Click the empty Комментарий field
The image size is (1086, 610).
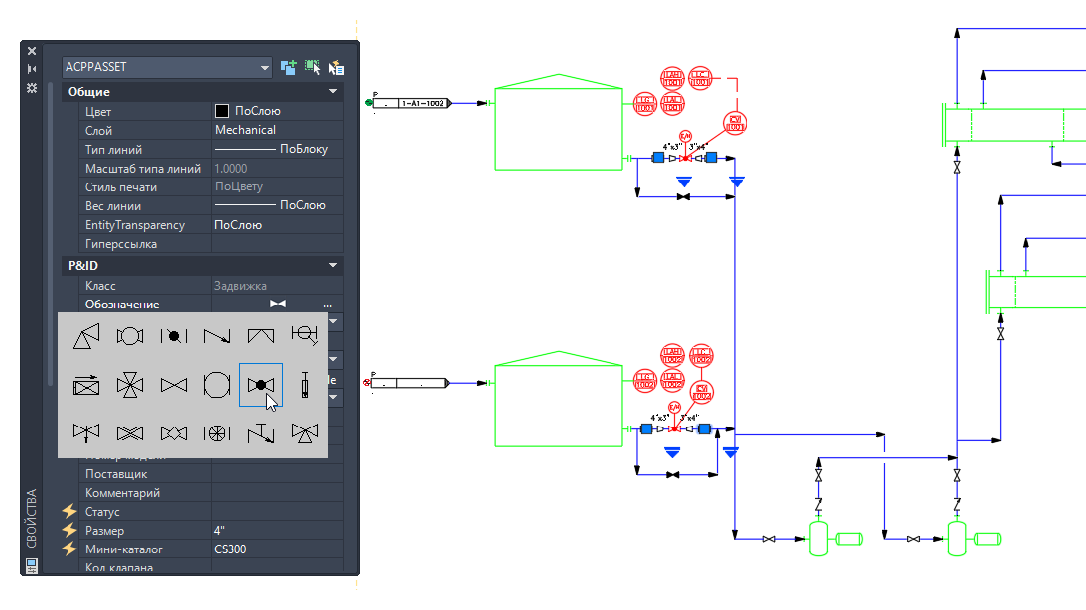click(278, 492)
